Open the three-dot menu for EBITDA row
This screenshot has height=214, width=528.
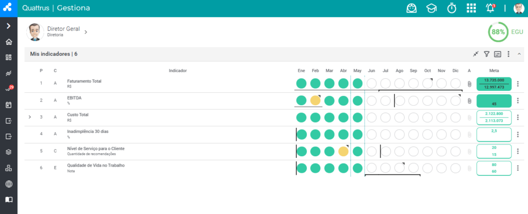click(518, 101)
